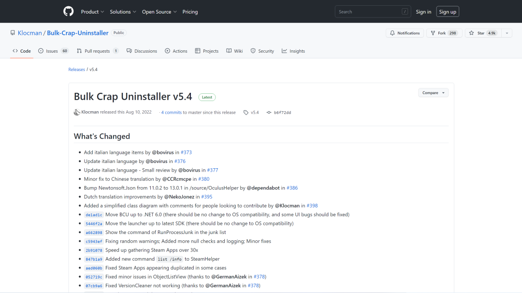The height and width of the screenshot is (293, 522).
Task: Open the star lists dropdown arrow
Action: point(507,33)
